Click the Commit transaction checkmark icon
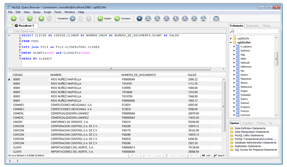The height and width of the screenshot is (167, 287). click(x=80, y=18)
